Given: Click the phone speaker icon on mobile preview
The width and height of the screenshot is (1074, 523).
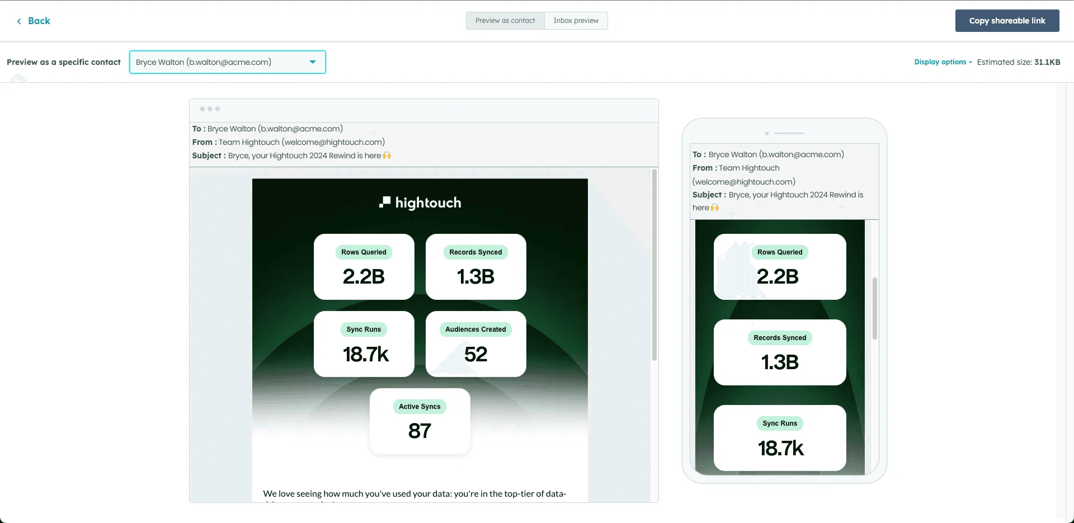Looking at the screenshot, I should pyautogui.click(x=789, y=133).
